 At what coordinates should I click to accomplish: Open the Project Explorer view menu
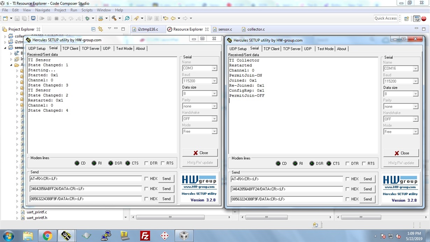[109, 29]
